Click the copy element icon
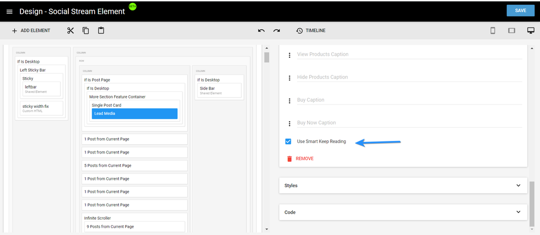 coord(85,31)
